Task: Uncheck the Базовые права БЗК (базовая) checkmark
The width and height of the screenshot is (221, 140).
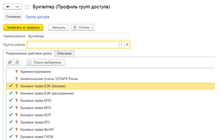Action: click(x=11, y=85)
